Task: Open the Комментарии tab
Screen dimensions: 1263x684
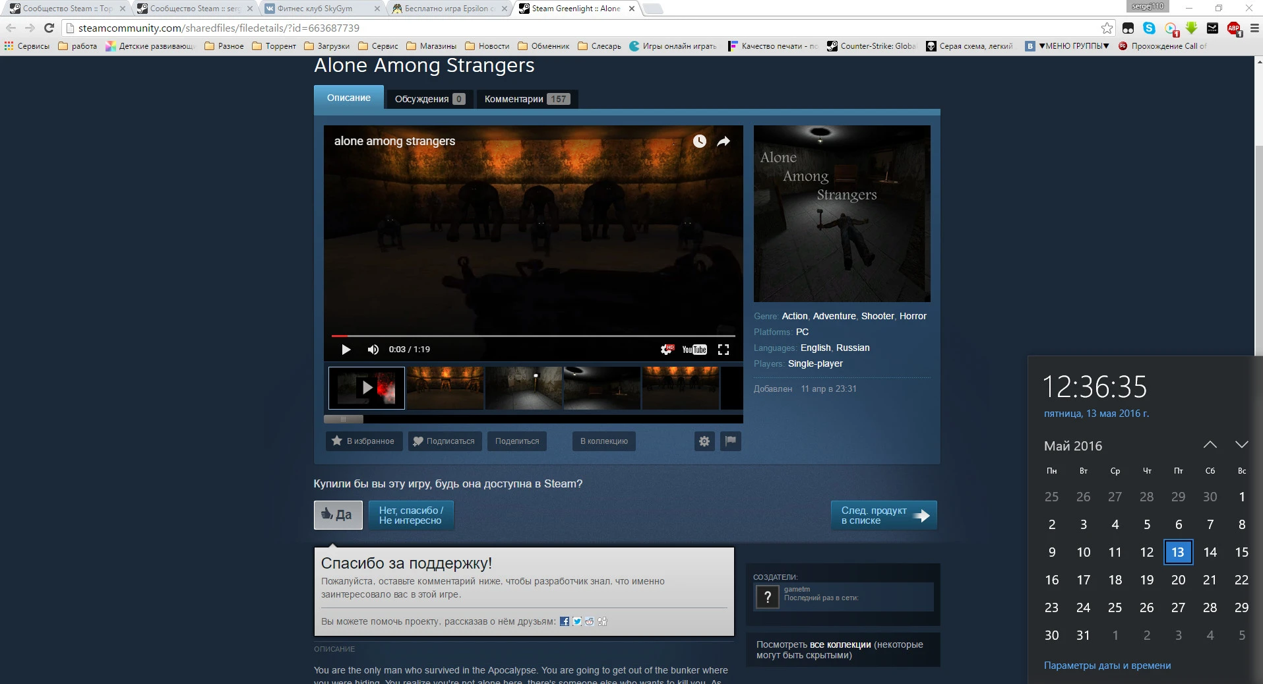Action: [x=527, y=99]
